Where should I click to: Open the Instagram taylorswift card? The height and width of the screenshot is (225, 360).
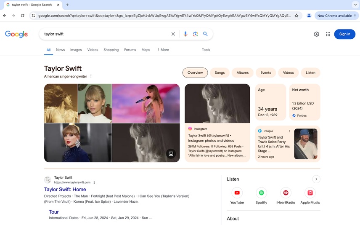tap(217, 123)
